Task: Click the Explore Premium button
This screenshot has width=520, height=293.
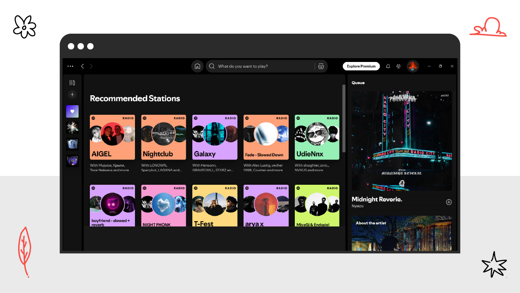Action: [361, 66]
